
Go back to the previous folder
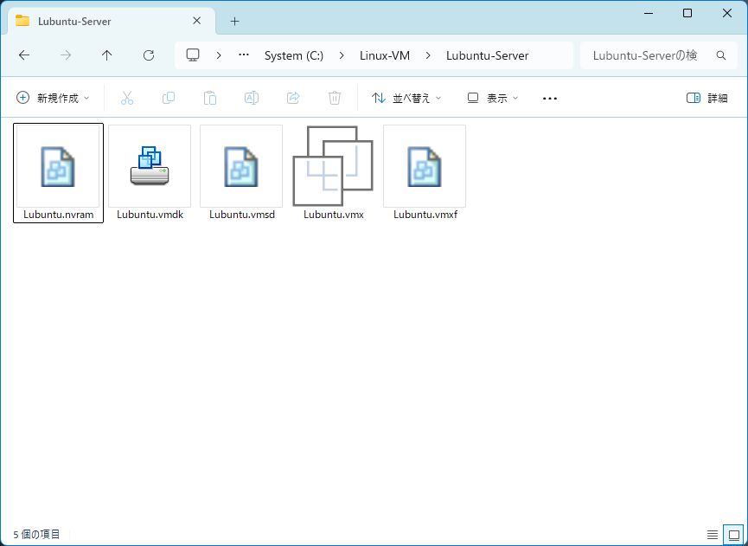[24, 55]
